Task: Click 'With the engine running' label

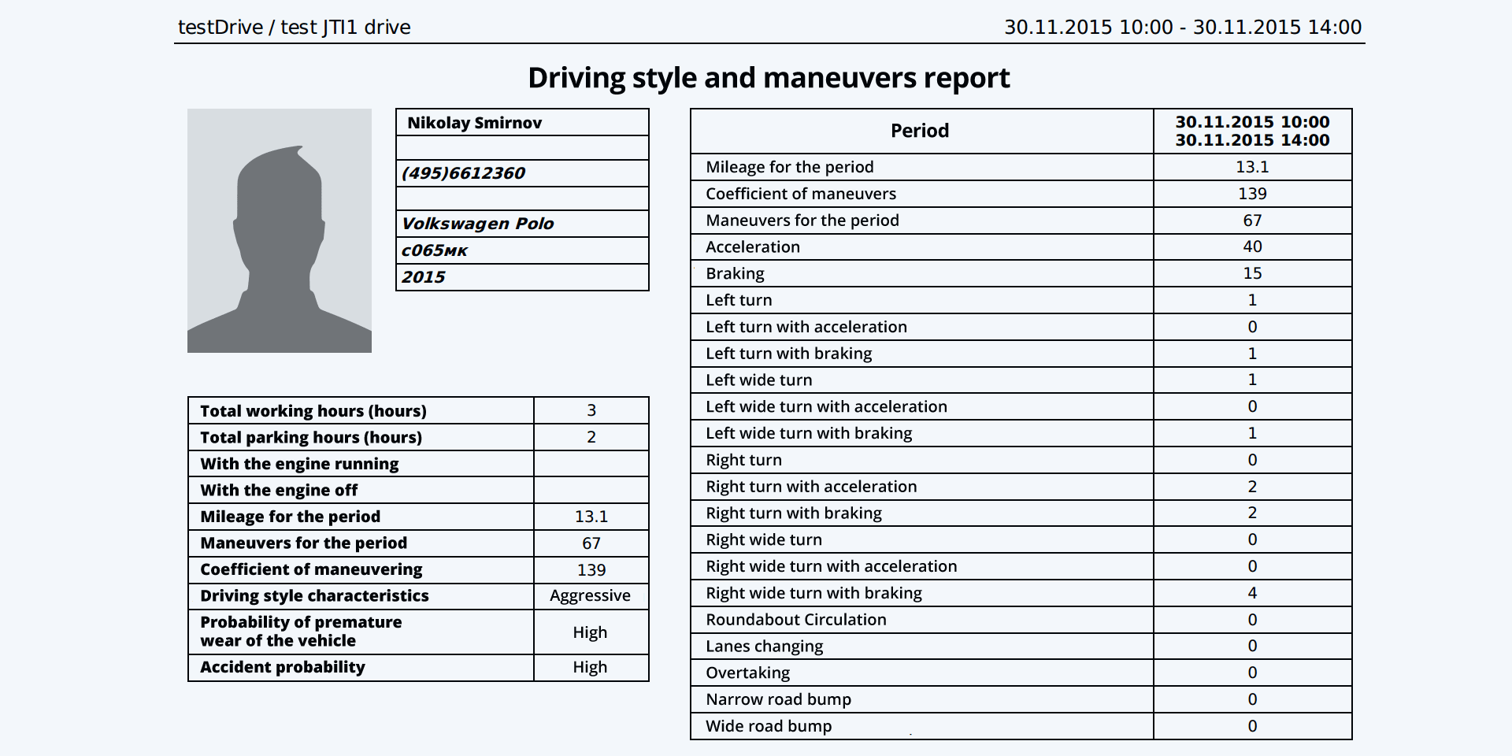Action: point(299,464)
